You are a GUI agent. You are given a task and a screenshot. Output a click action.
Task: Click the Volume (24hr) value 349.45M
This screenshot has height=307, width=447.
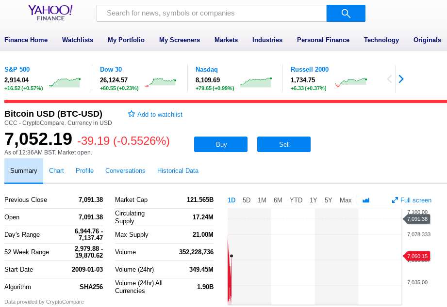(x=201, y=269)
